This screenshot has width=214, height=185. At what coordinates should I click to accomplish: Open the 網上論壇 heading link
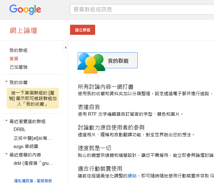click(x=23, y=30)
